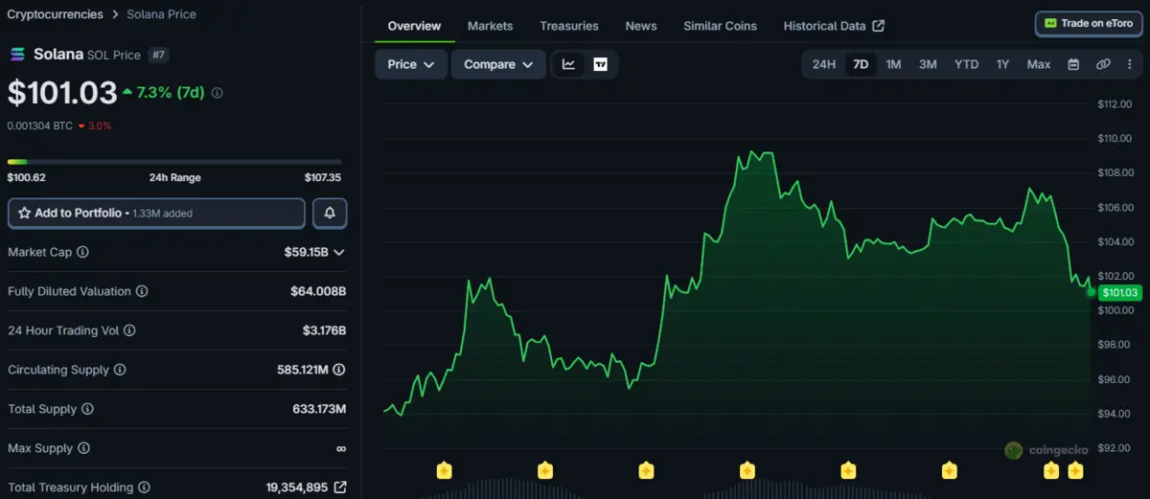The image size is (1150, 499).
Task: Open the calendar date range picker
Action: 1073,64
